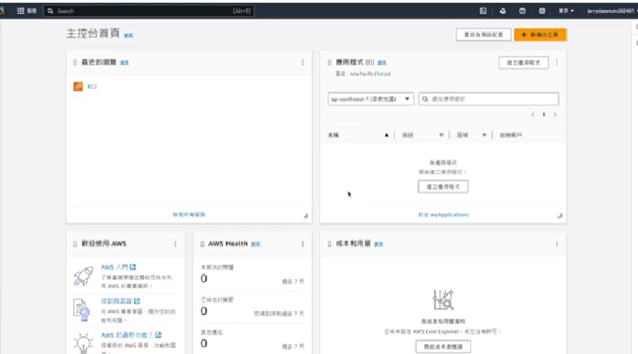Click the certificate icon for training
The height and width of the screenshot is (354, 638).
point(82,310)
